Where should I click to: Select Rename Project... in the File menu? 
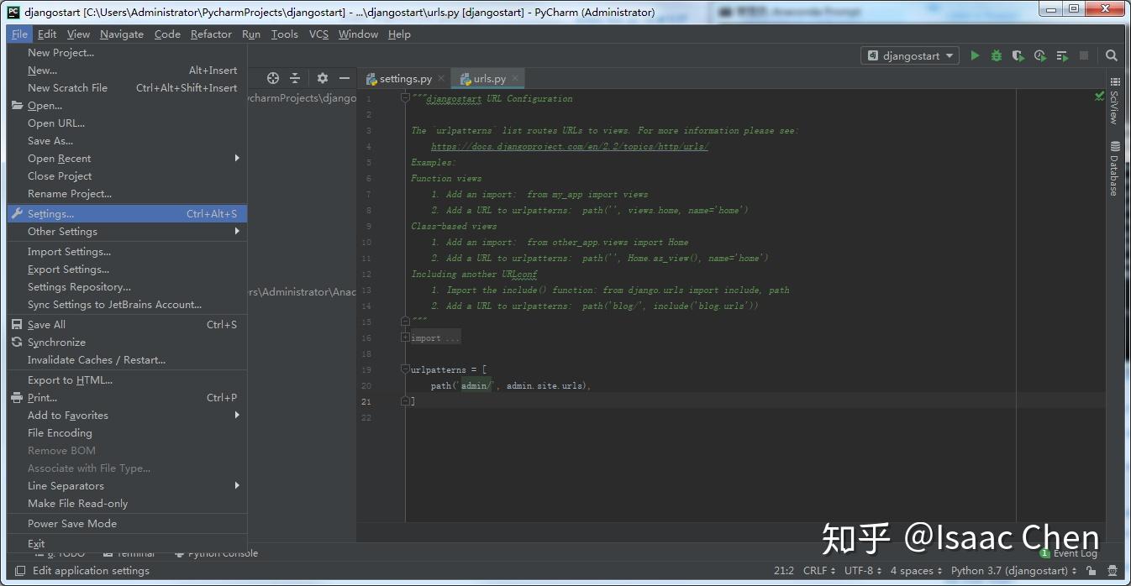127,194
